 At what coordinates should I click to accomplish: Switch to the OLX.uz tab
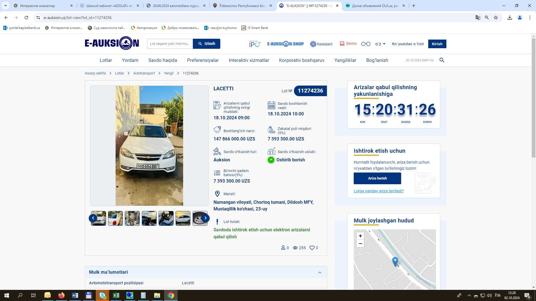[x=375, y=6]
